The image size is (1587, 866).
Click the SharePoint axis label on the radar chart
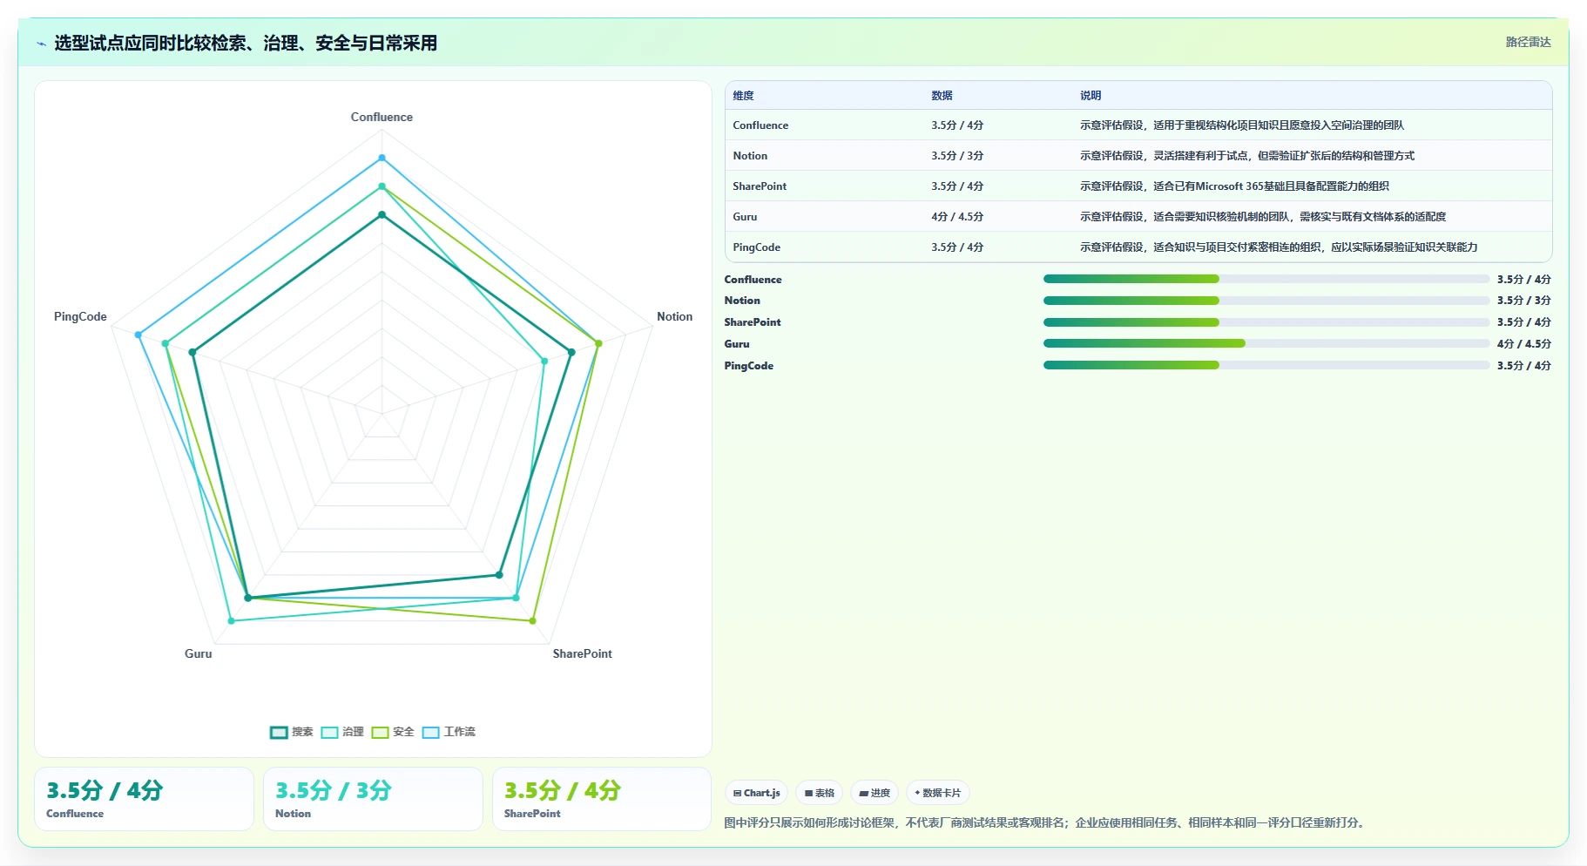tap(582, 653)
